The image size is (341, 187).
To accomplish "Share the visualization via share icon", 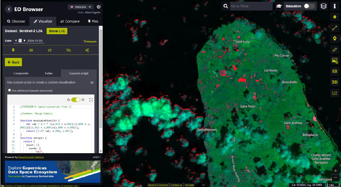I will (x=87, y=50).
